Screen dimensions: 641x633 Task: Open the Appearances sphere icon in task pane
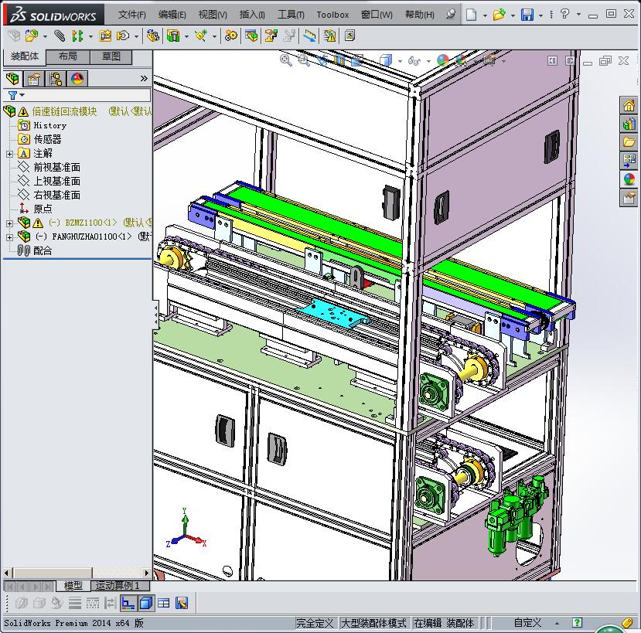click(x=629, y=179)
